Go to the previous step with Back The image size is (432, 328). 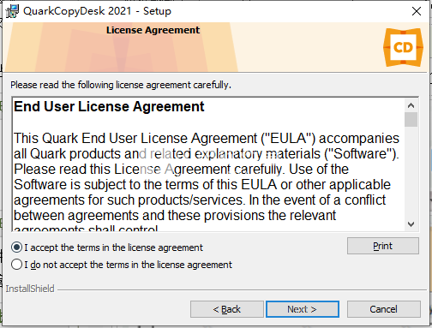point(227,309)
